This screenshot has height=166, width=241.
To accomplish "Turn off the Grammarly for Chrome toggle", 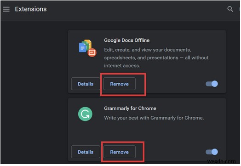I will [x=212, y=152].
